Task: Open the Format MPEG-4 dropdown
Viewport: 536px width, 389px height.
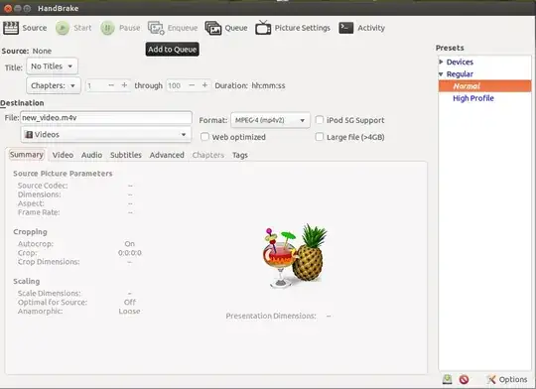Action: [x=270, y=120]
